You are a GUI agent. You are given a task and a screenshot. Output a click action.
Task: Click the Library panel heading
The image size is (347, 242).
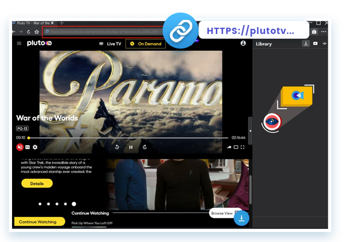tap(264, 44)
